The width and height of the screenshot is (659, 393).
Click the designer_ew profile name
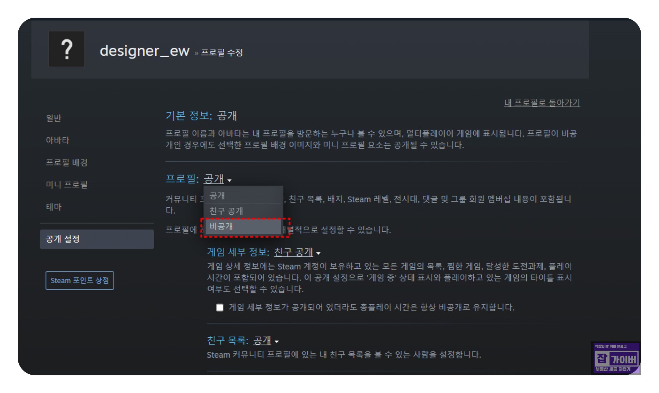point(144,51)
